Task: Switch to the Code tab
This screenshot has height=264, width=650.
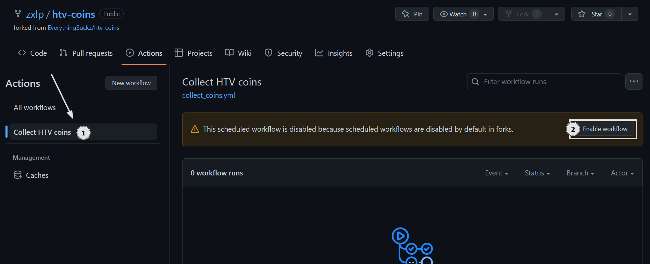Action: [32, 53]
